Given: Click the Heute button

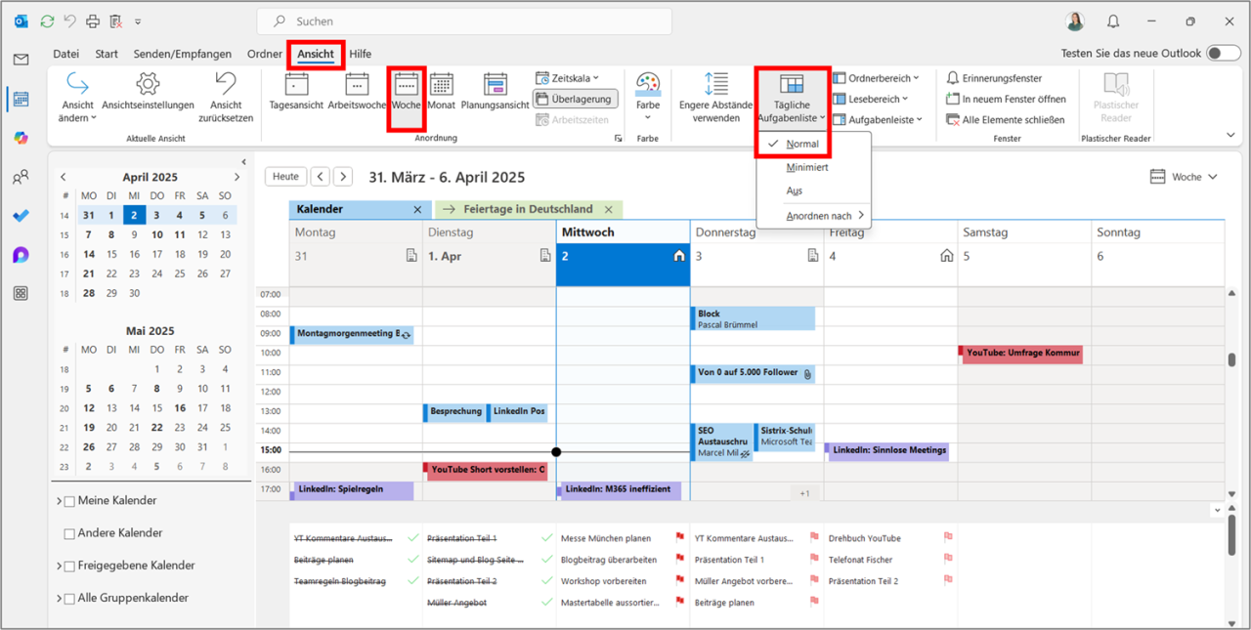Looking at the screenshot, I should pyautogui.click(x=285, y=176).
